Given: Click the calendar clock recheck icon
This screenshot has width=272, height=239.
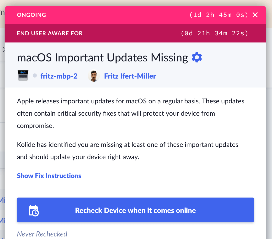Looking at the screenshot, I should (33, 211).
